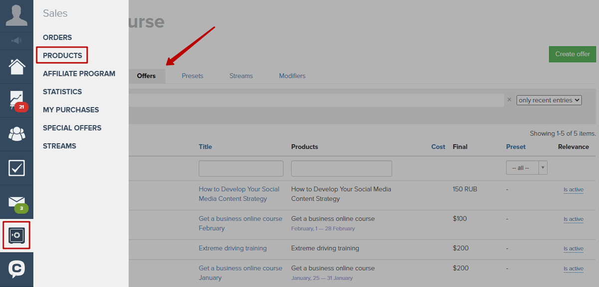Open the Preset all filter dropdown
Viewport: 599px width, 287px height.
click(x=527, y=168)
